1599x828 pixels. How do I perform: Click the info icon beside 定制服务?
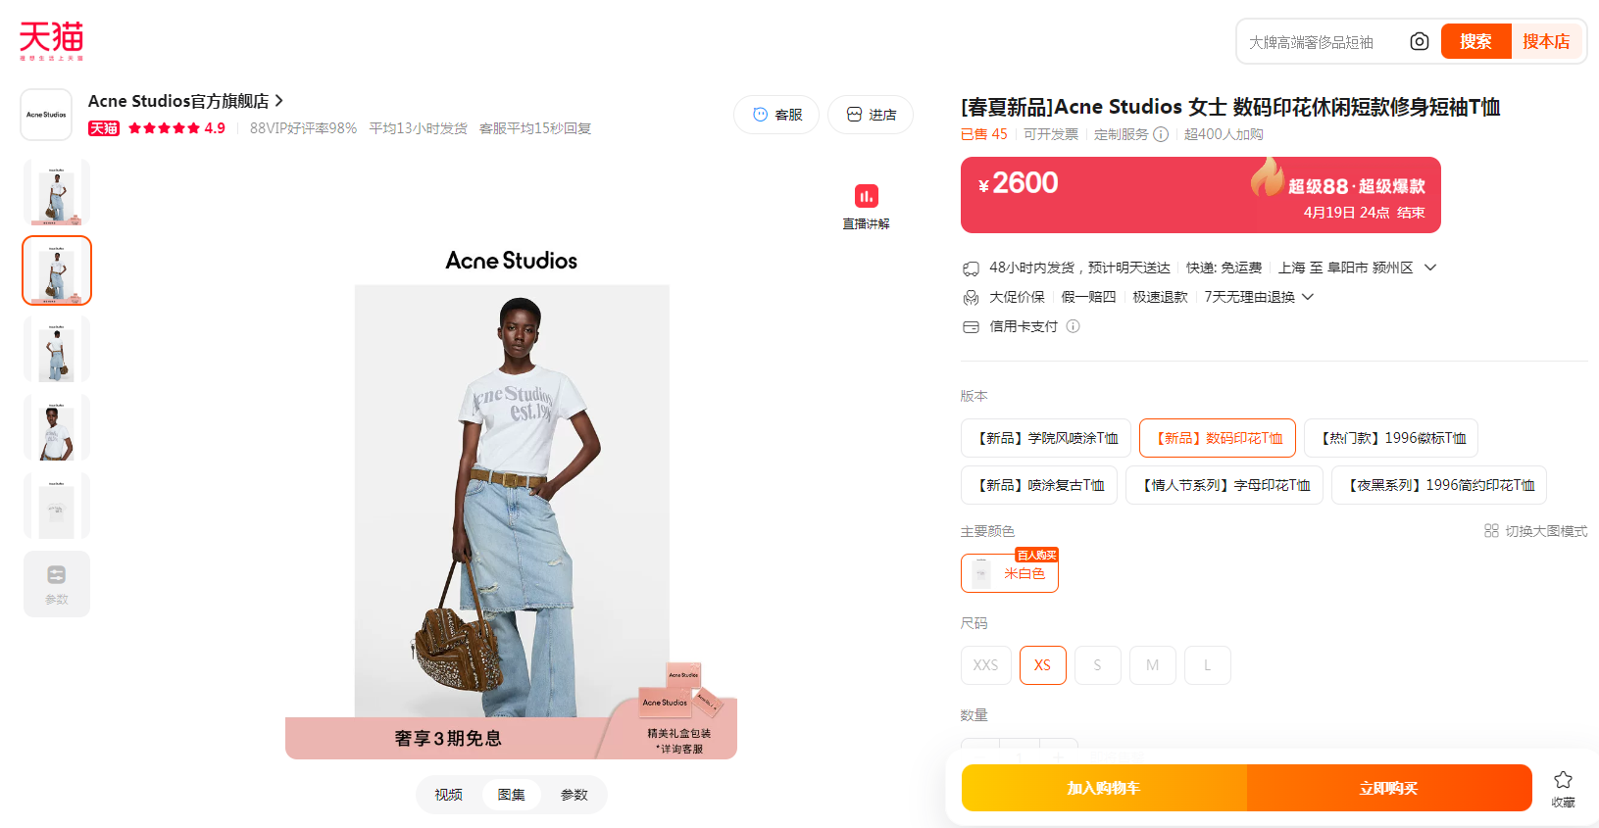[1161, 134]
